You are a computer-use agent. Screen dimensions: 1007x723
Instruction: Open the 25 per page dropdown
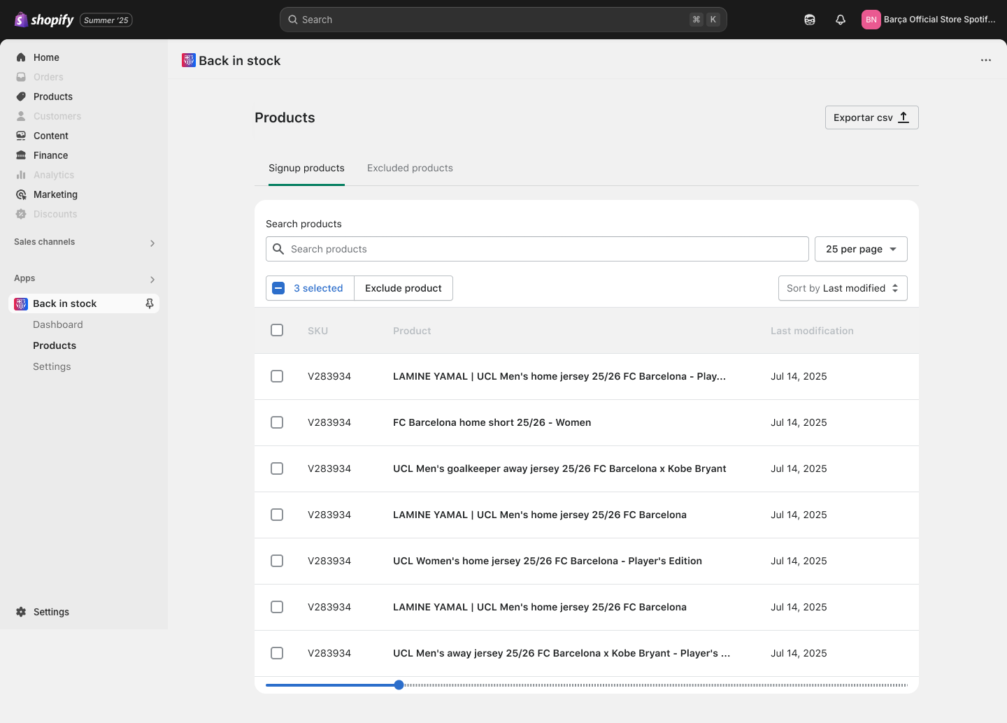861,249
